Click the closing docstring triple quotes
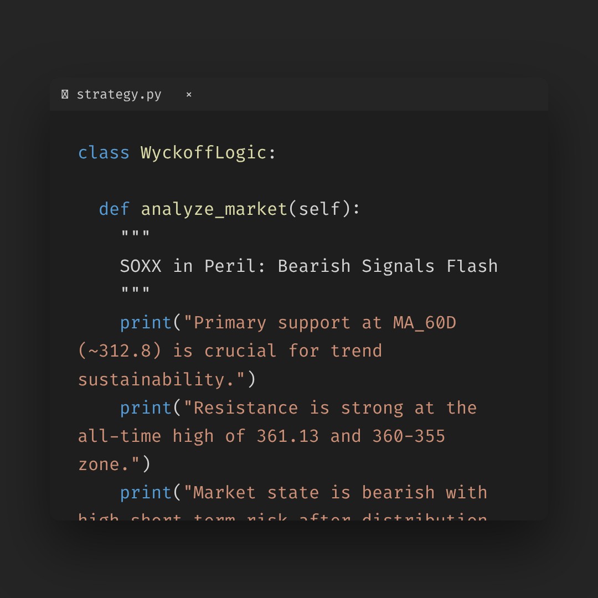 (135, 293)
